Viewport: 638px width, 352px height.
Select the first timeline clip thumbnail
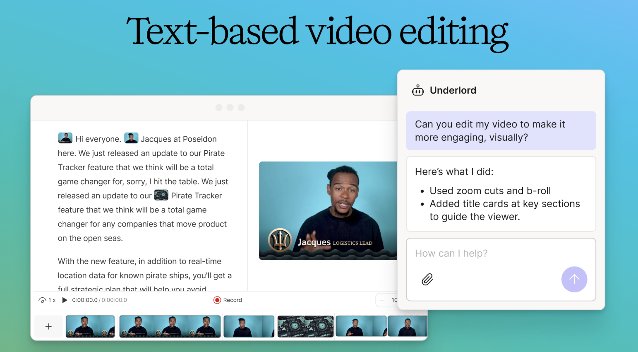[x=90, y=326]
